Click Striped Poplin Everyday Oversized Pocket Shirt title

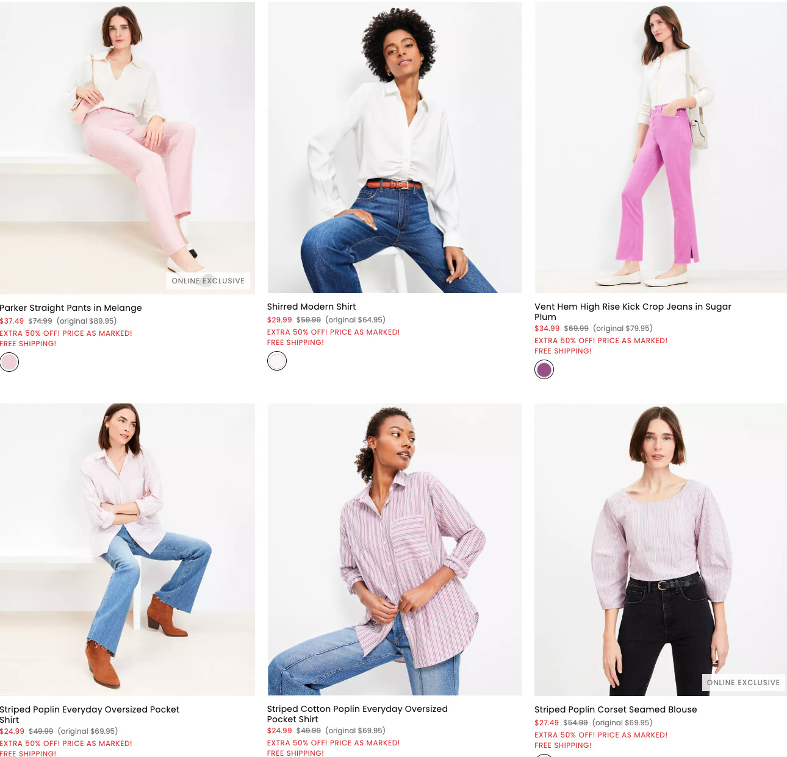tap(90, 714)
